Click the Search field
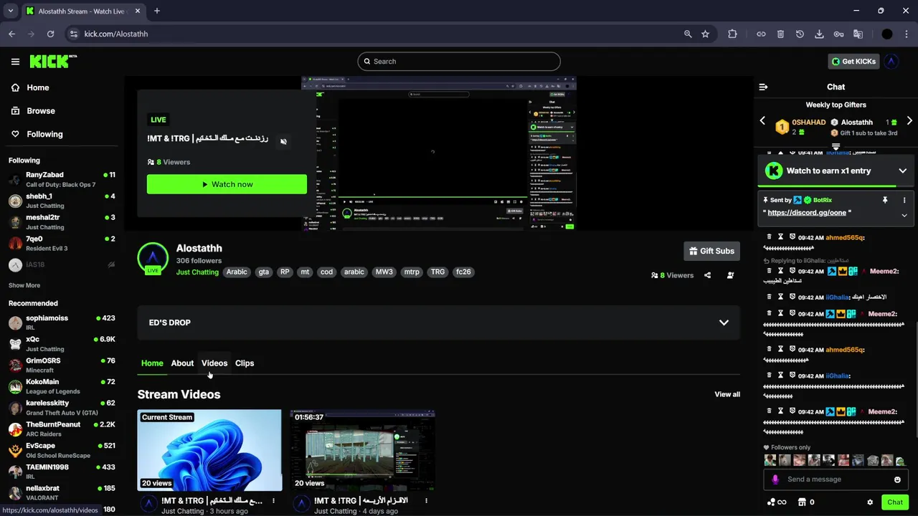This screenshot has height=516, width=918. (459, 62)
